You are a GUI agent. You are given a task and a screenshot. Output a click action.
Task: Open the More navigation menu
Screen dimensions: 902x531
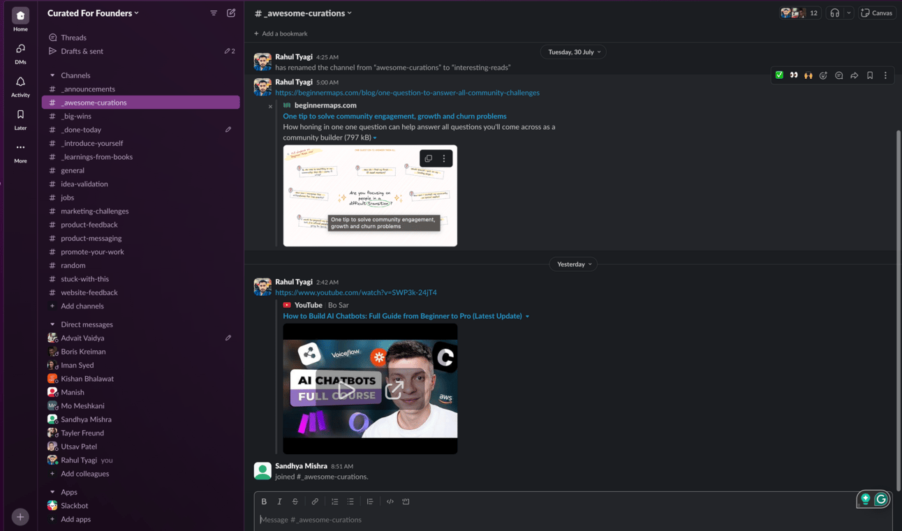20,151
